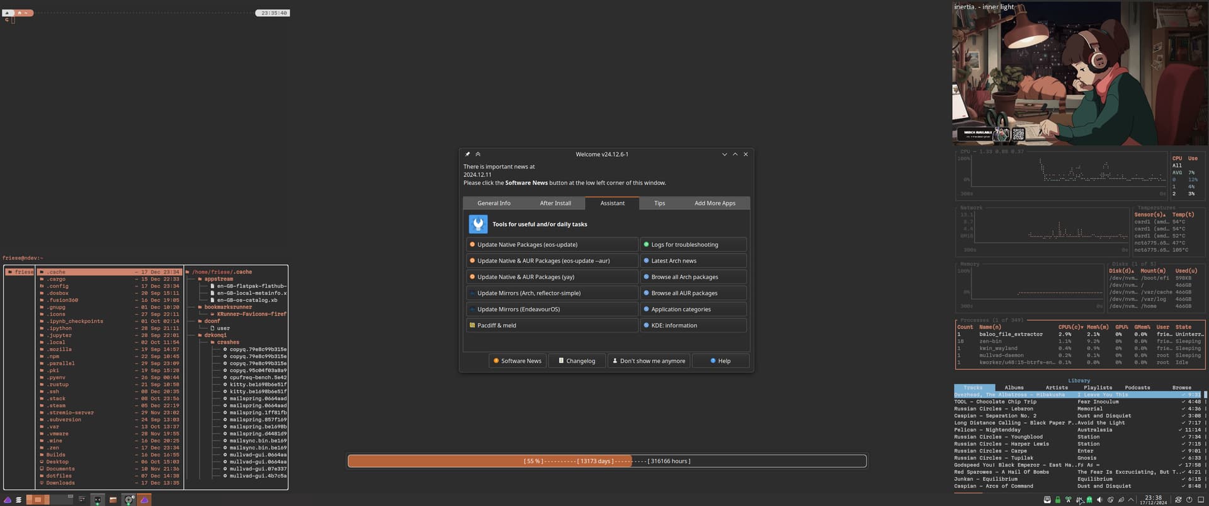Click the stacked layers icon in the bottom-left panel
This screenshot has width=1209, height=506.
pos(19,500)
